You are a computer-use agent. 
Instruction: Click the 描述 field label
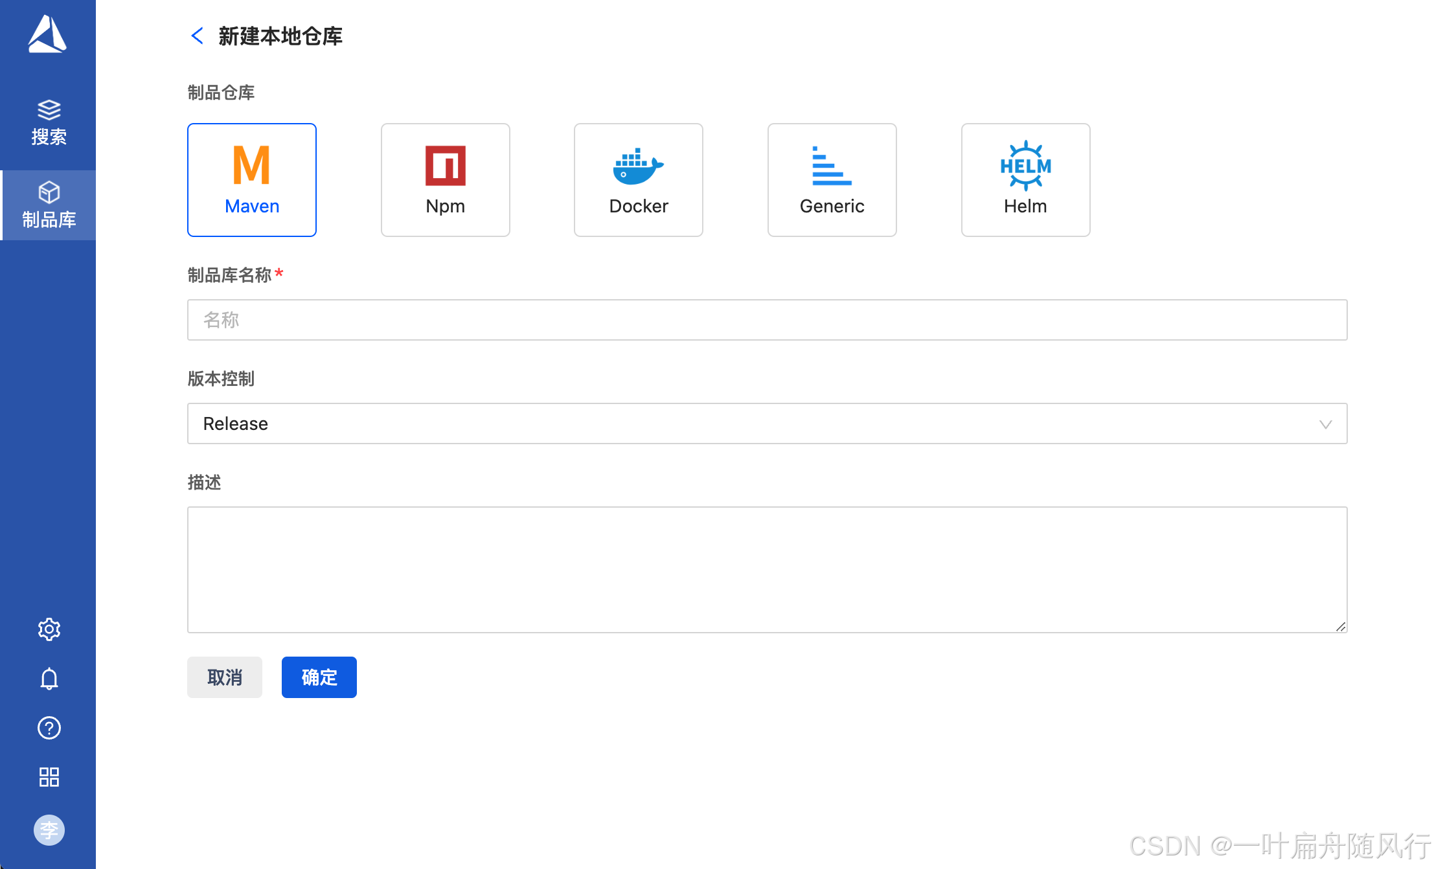[205, 482]
